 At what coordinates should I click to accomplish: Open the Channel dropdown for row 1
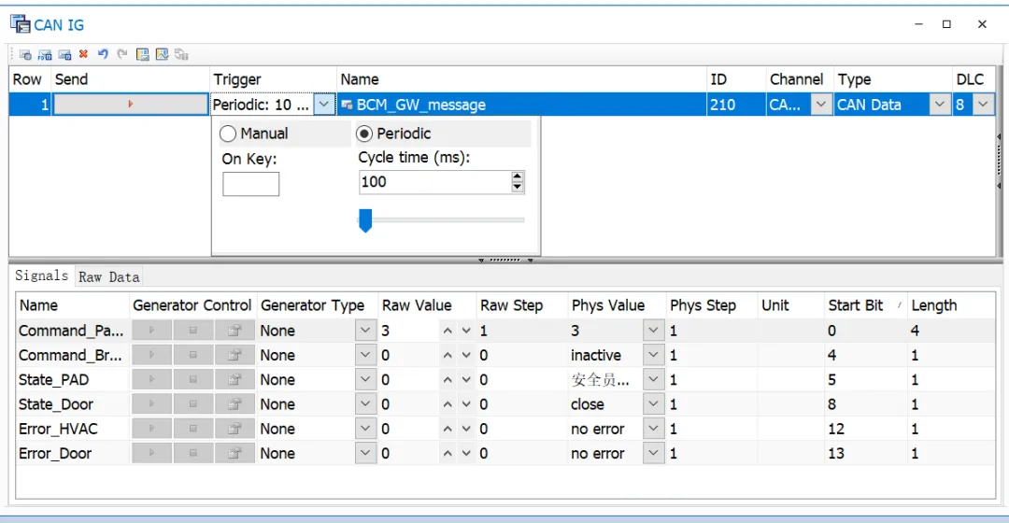pyautogui.click(x=821, y=105)
